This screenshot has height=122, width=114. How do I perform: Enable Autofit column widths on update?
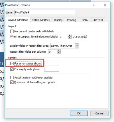click(x=12, y=77)
